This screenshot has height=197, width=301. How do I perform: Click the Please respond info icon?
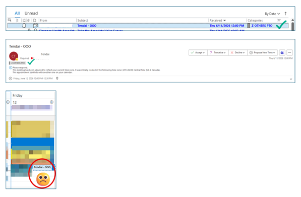[11, 68]
